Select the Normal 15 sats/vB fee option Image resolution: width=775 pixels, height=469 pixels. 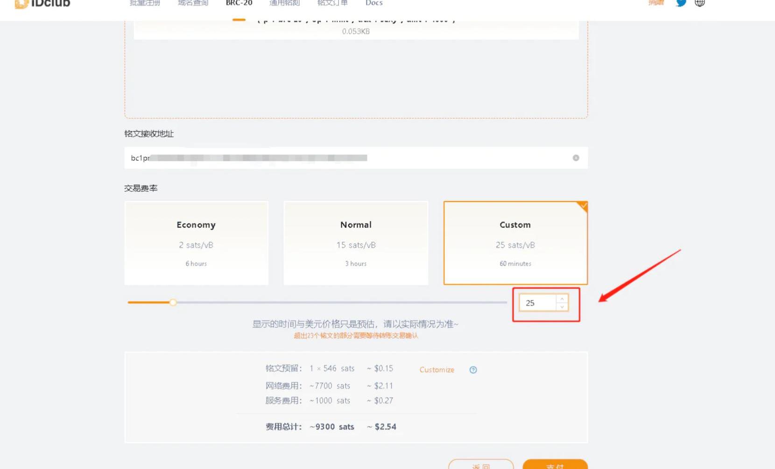356,243
